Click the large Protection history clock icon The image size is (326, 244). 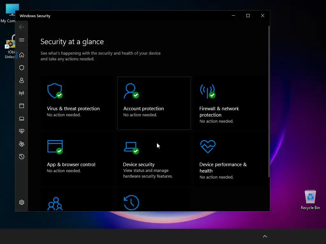pos(131,203)
